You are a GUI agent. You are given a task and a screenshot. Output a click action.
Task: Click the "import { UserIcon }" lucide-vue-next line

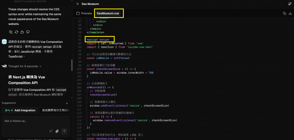click(x=120, y=47)
